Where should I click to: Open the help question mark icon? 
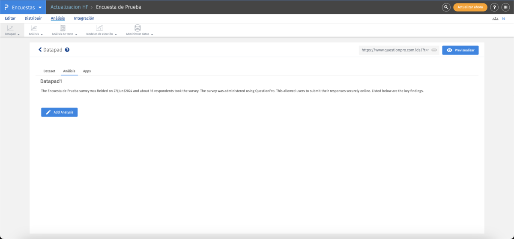click(494, 7)
